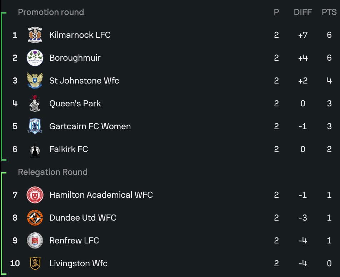Viewport: 340px width, 277px height.
Task: Click the St Johnstone Wfc eagle crest
Action: 35,81
